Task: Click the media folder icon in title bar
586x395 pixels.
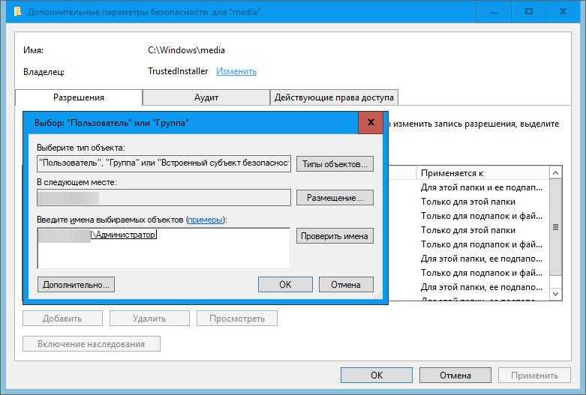Action: coord(17,11)
